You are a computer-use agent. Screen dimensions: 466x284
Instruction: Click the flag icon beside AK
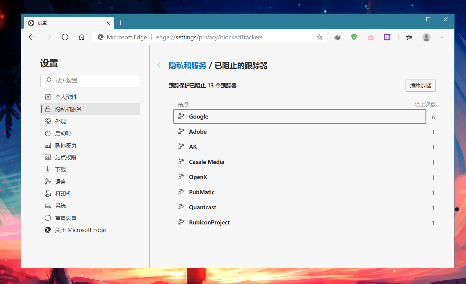[x=181, y=146]
